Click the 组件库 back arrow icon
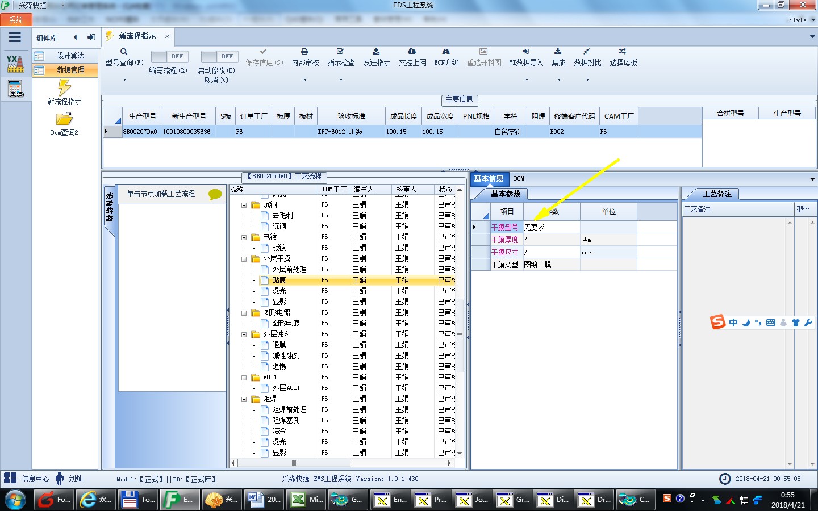 coord(75,37)
